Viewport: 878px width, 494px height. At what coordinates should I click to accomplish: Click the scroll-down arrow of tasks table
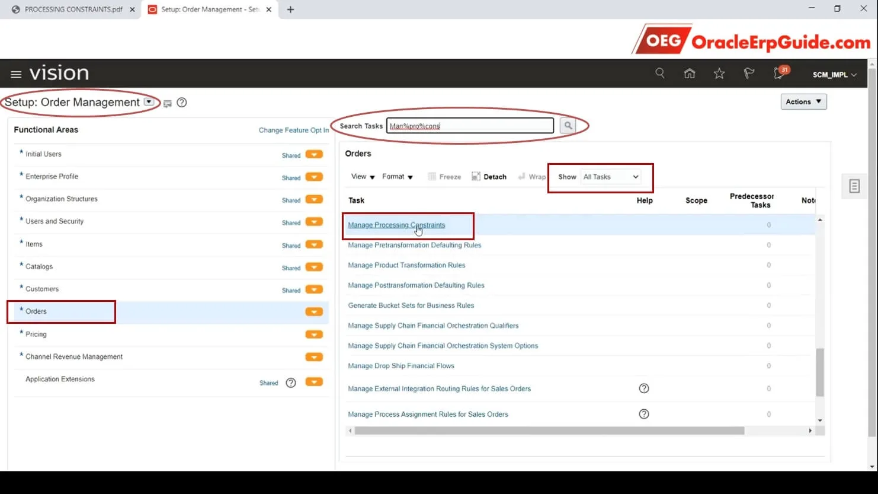820,420
